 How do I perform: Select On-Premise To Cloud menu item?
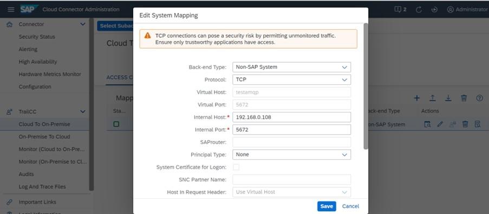click(x=44, y=137)
